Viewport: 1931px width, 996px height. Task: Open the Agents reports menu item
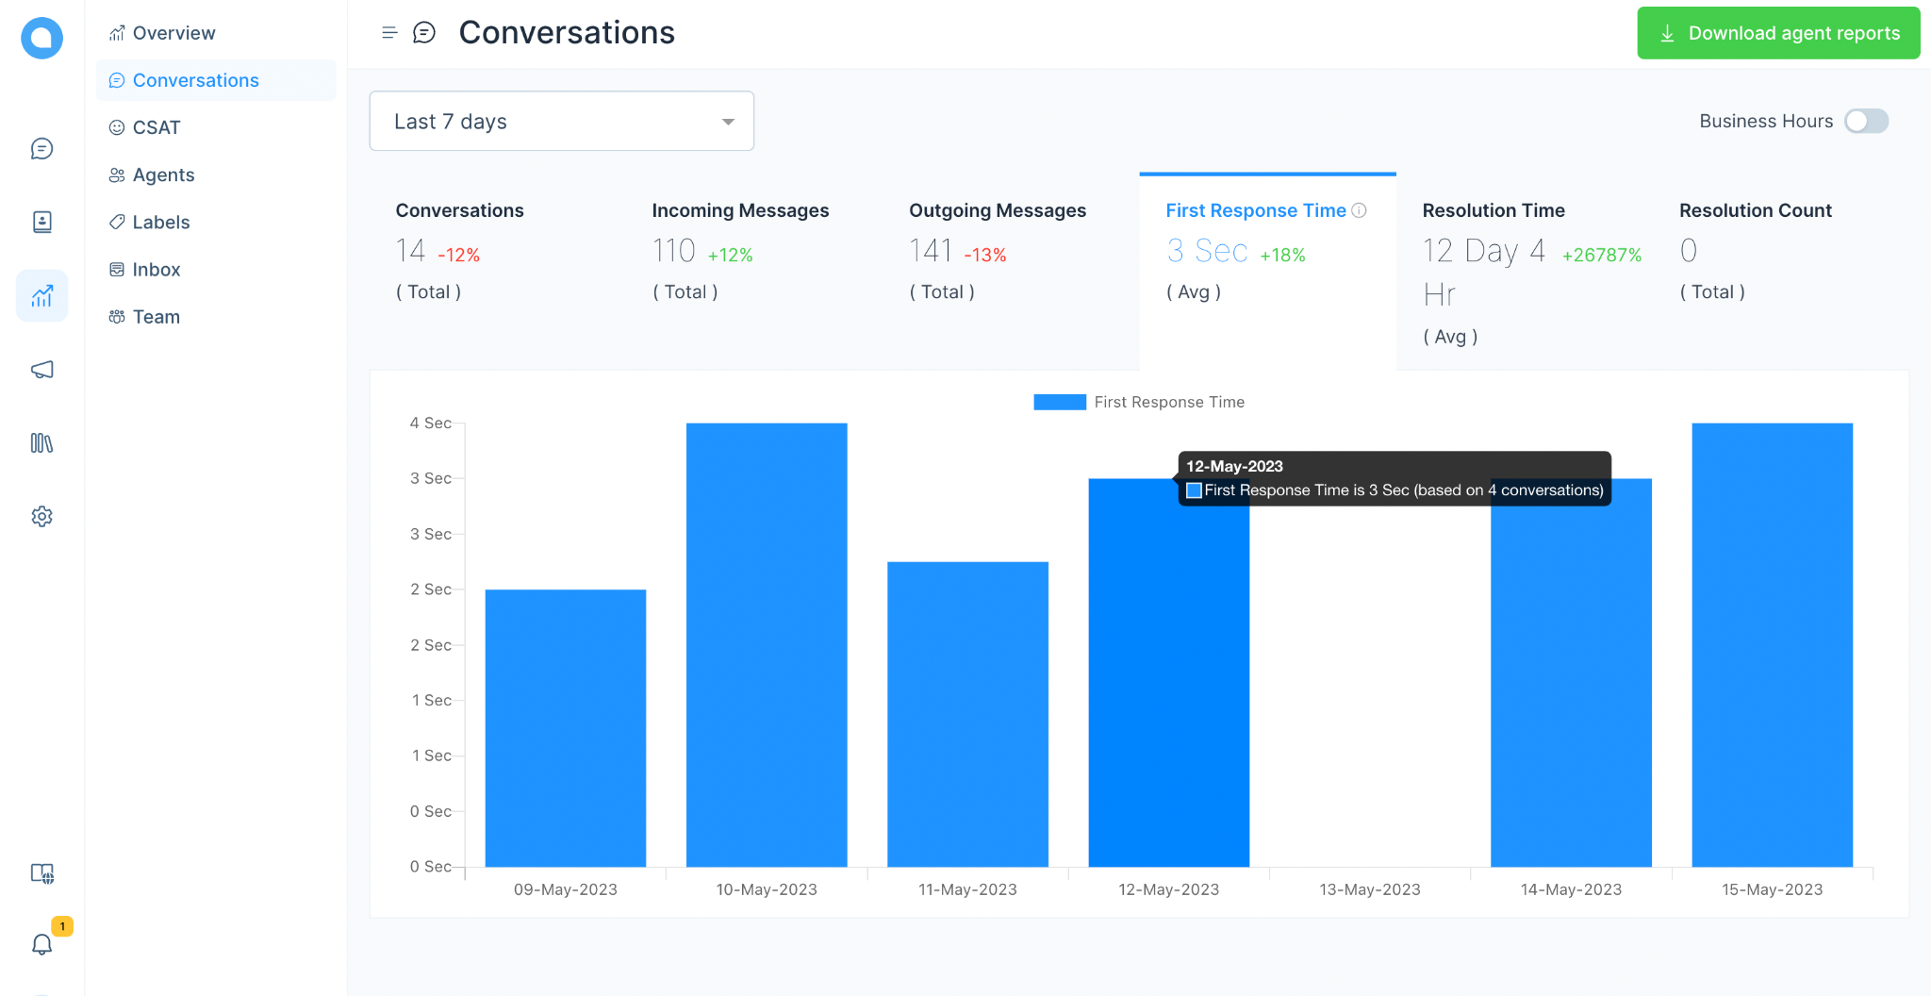coord(215,174)
